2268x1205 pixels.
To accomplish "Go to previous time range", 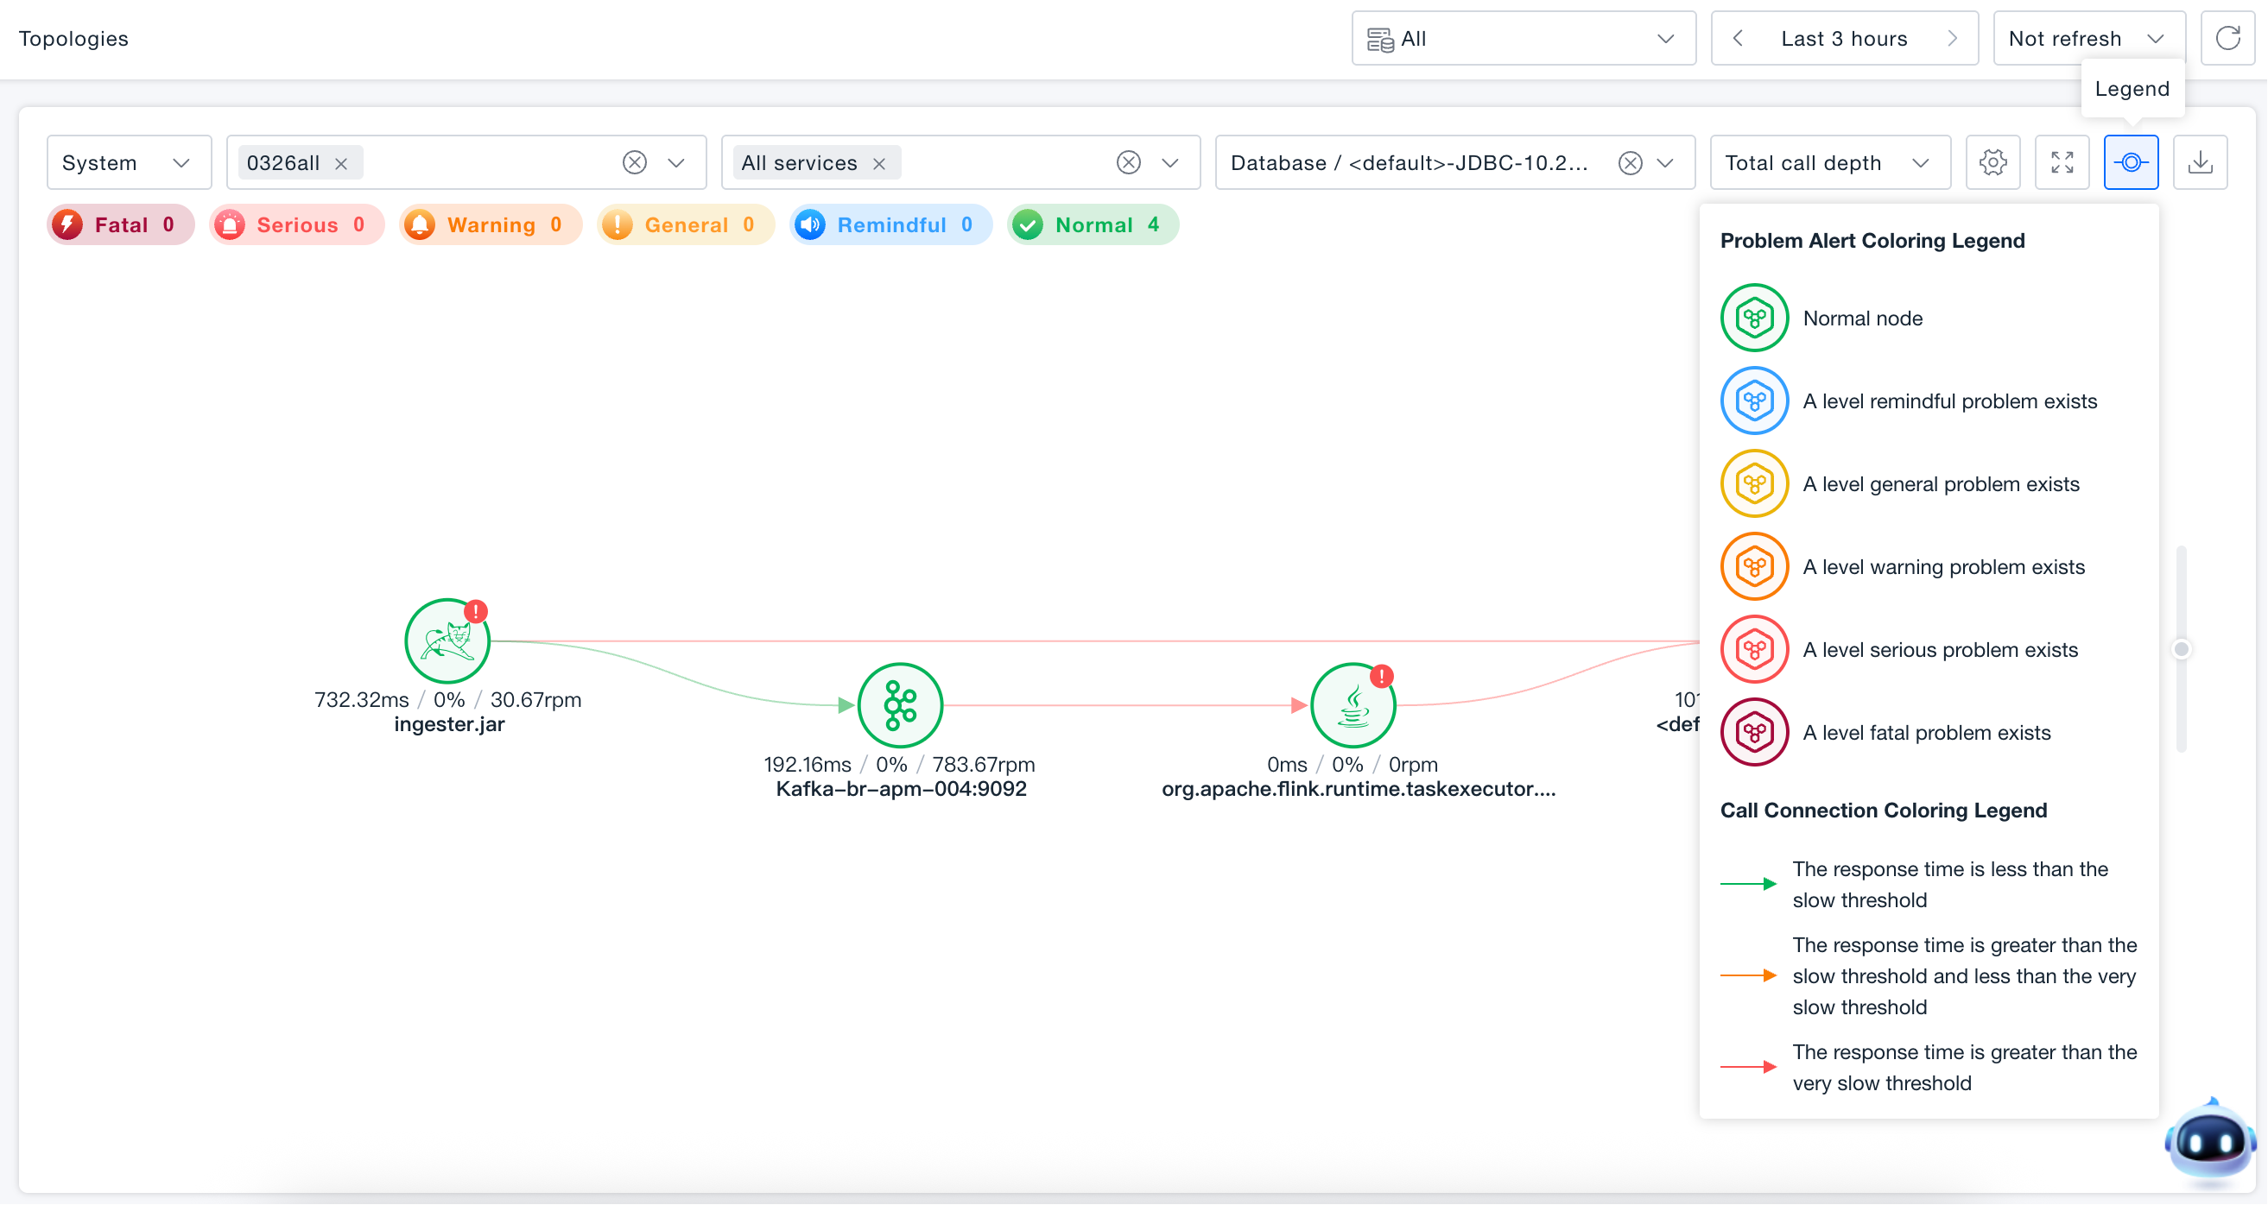I will point(1738,39).
